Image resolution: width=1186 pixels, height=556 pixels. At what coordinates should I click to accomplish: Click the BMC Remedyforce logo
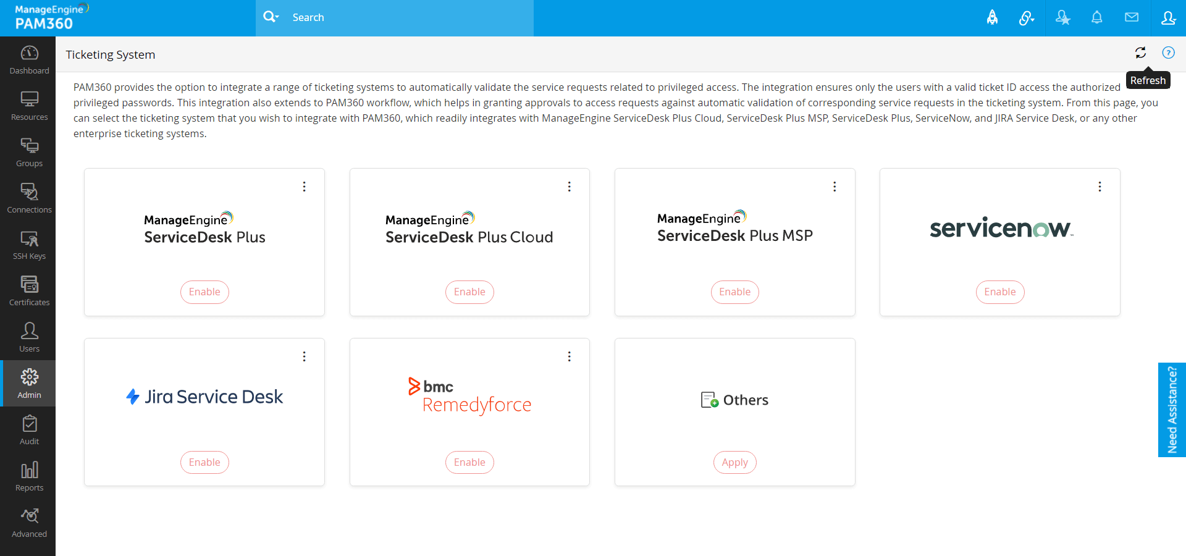[469, 395]
